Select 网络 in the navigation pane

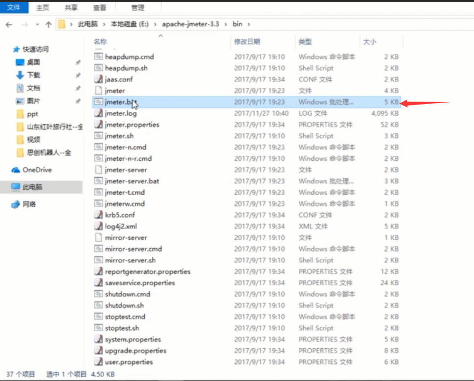coord(29,204)
